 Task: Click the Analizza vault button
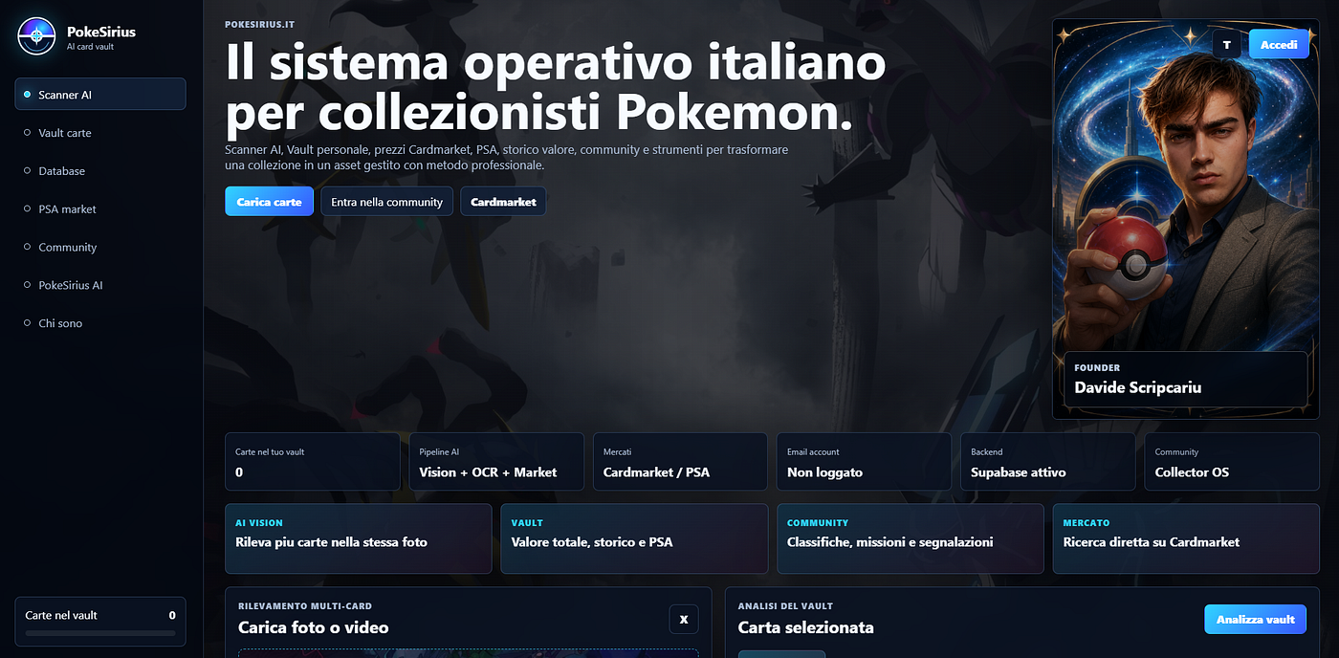(1255, 619)
